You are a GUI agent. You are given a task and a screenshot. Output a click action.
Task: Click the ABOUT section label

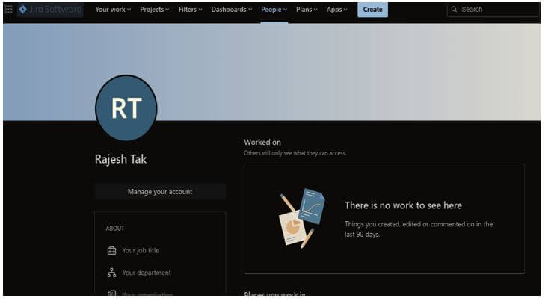click(x=115, y=229)
